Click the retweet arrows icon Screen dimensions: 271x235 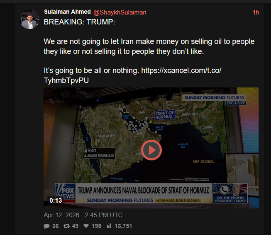pos(66,226)
